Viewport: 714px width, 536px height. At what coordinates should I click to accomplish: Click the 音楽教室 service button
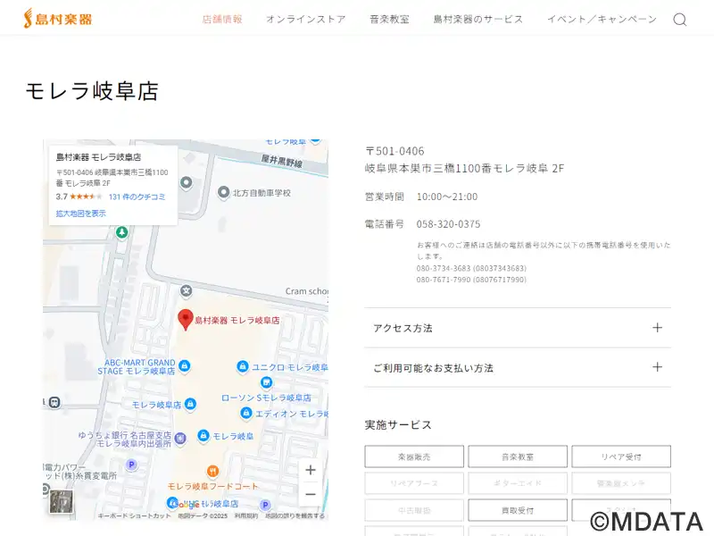tap(518, 456)
